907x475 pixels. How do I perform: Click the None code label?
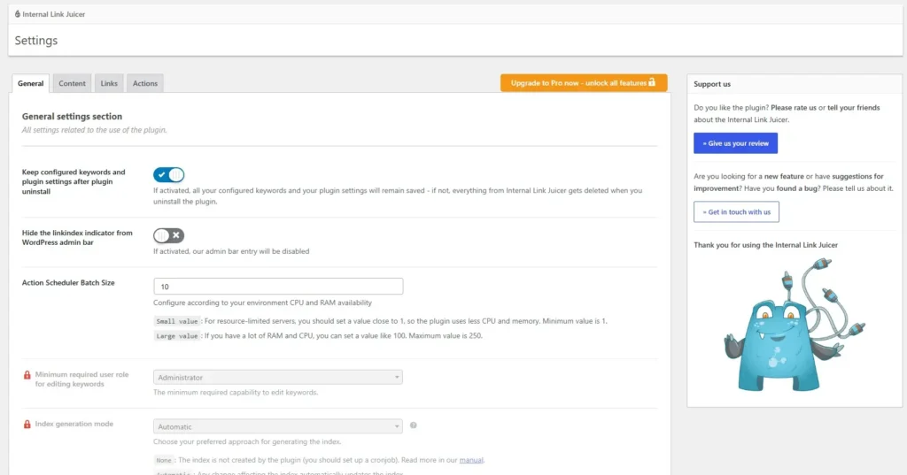[164, 461]
